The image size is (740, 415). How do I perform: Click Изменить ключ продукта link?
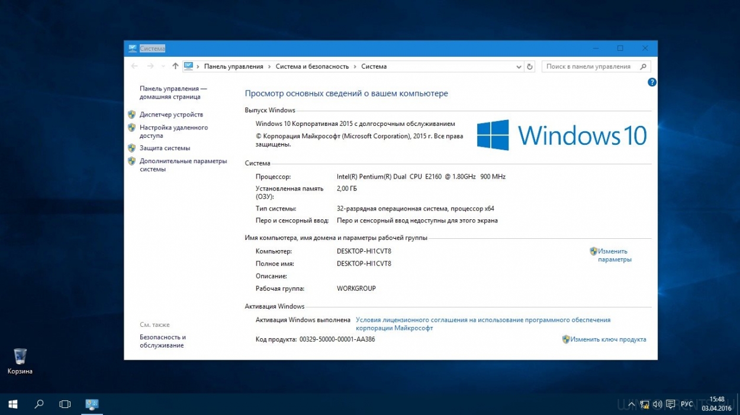[x=609, y=339]
